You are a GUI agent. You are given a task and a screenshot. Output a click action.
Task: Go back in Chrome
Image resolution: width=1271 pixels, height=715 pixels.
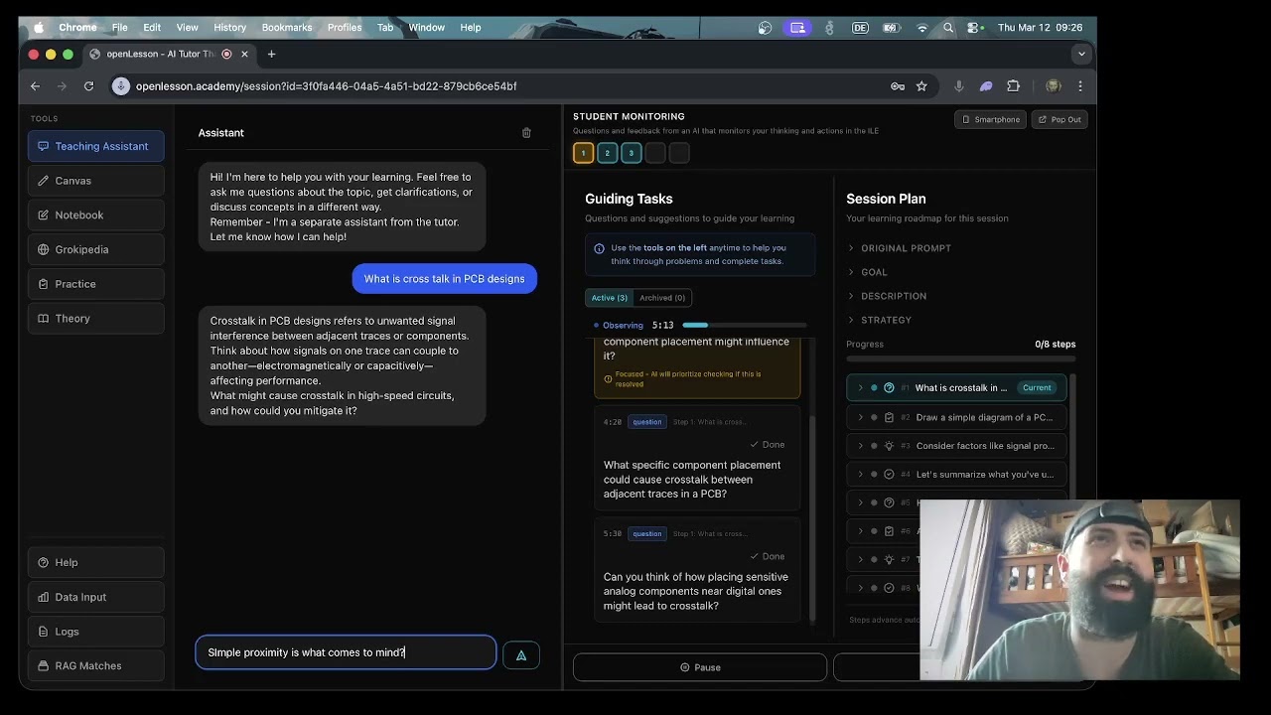pos(35,86)
